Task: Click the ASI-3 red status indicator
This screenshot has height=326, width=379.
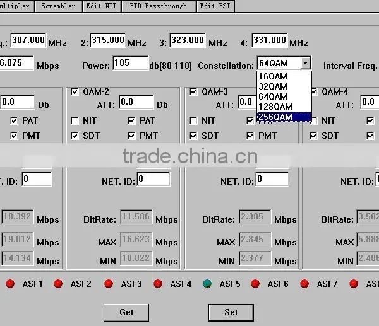Action: click(109, 284)
